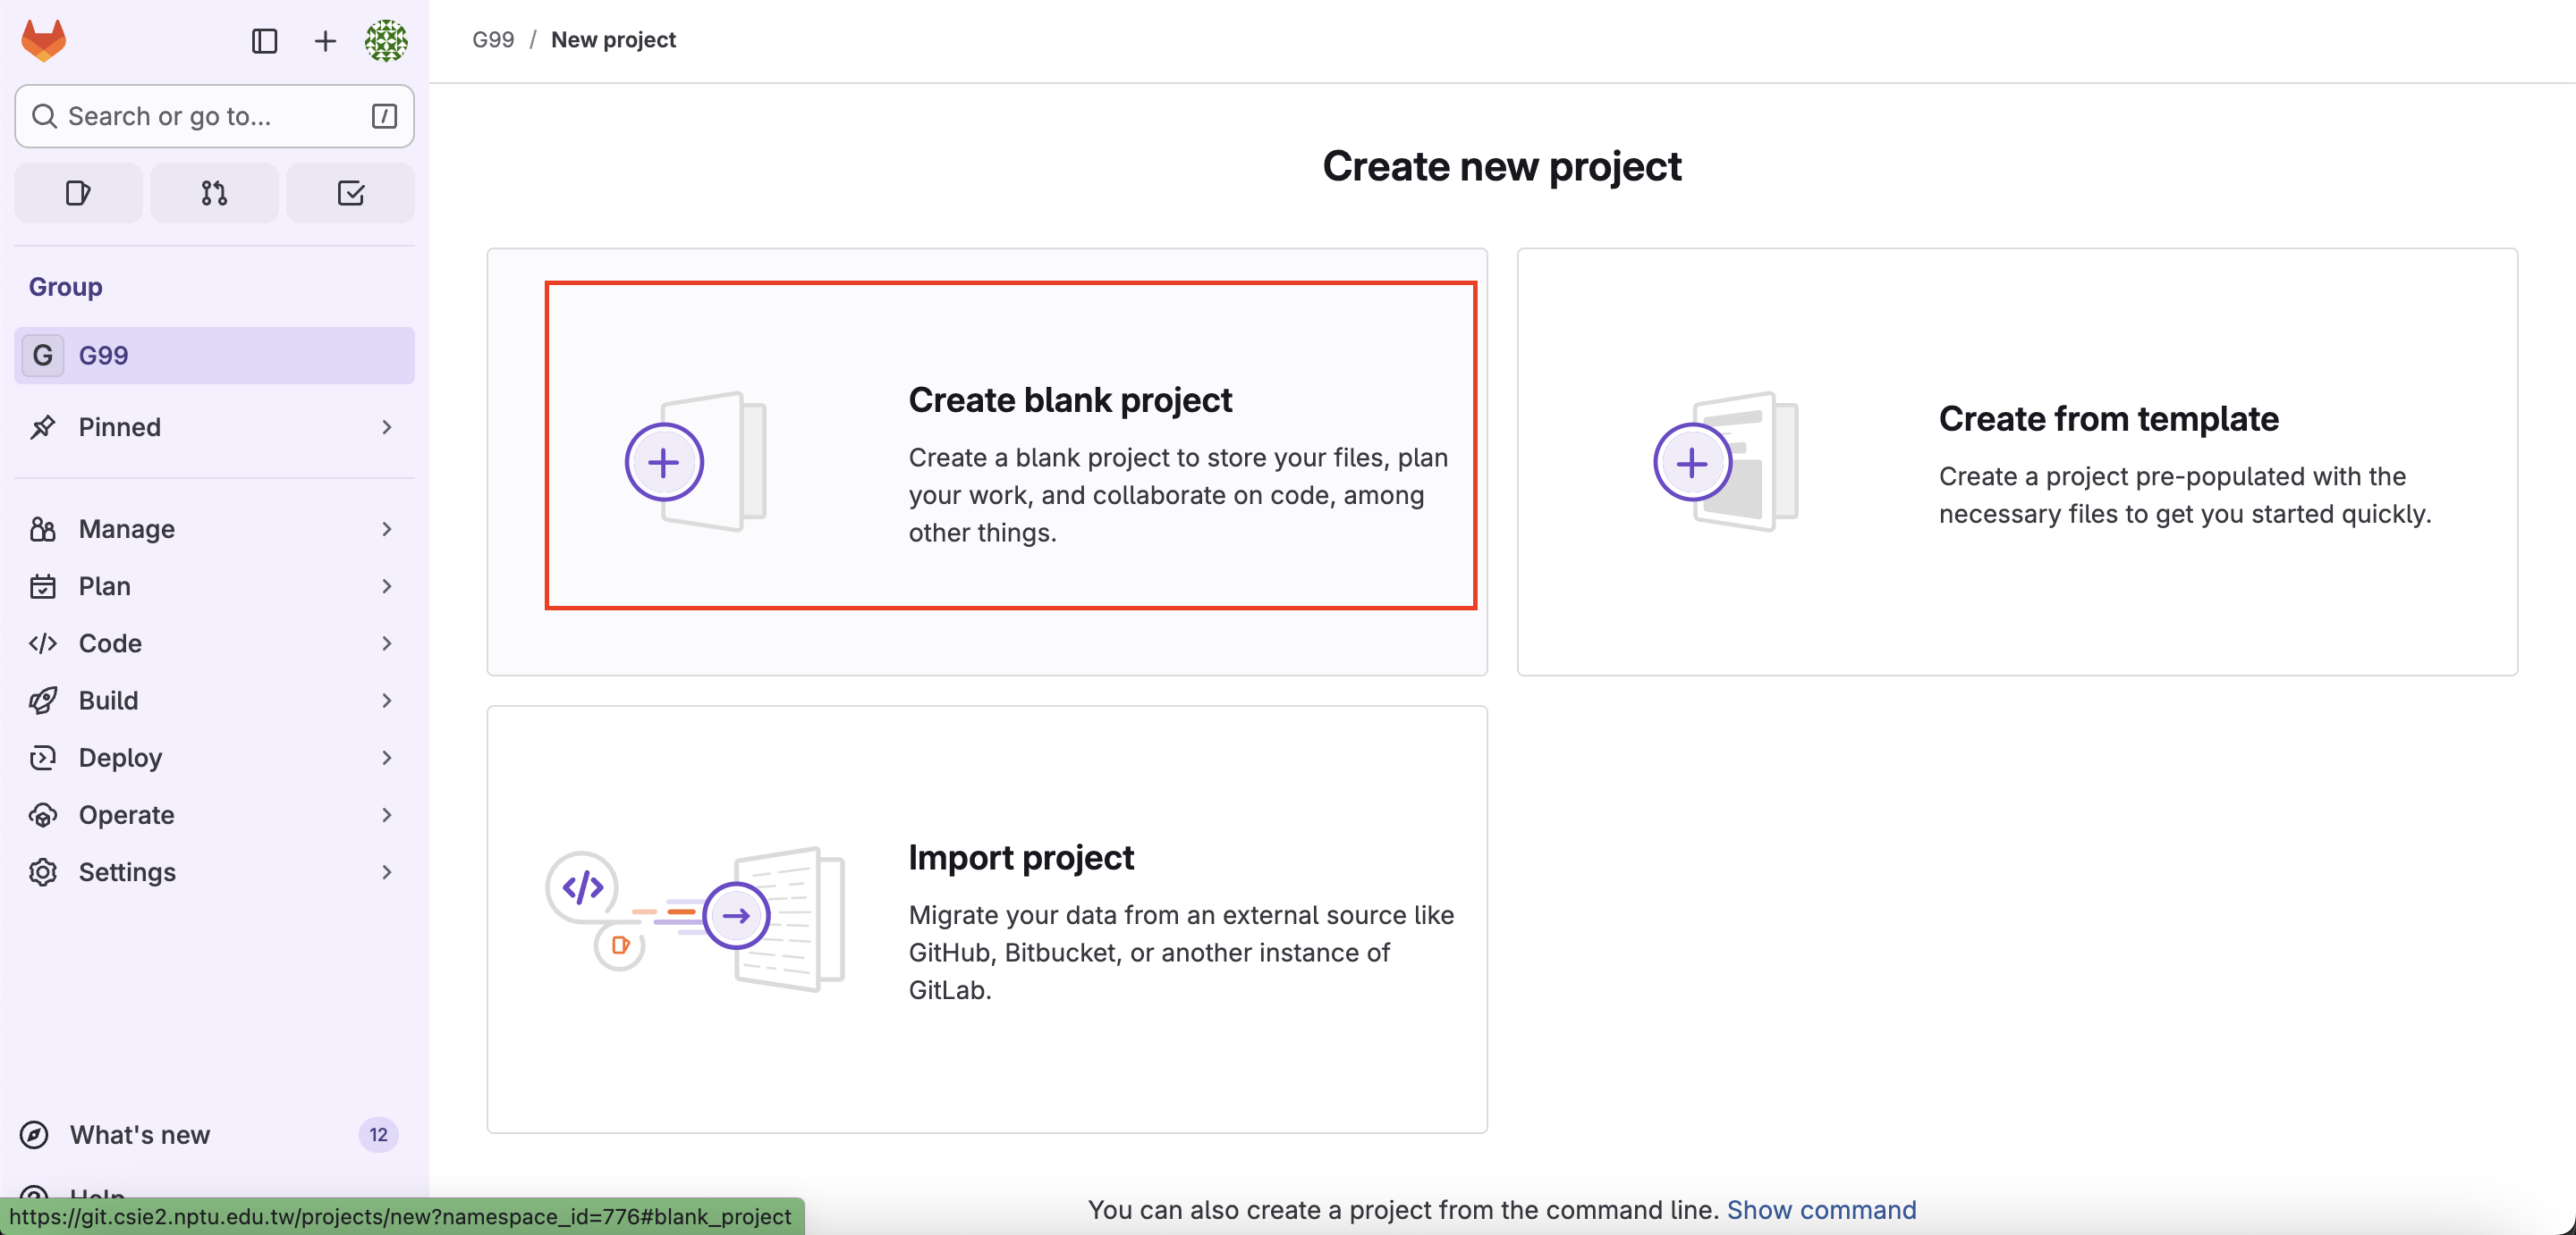Choose Create blank project card

tap(1010, 446)
